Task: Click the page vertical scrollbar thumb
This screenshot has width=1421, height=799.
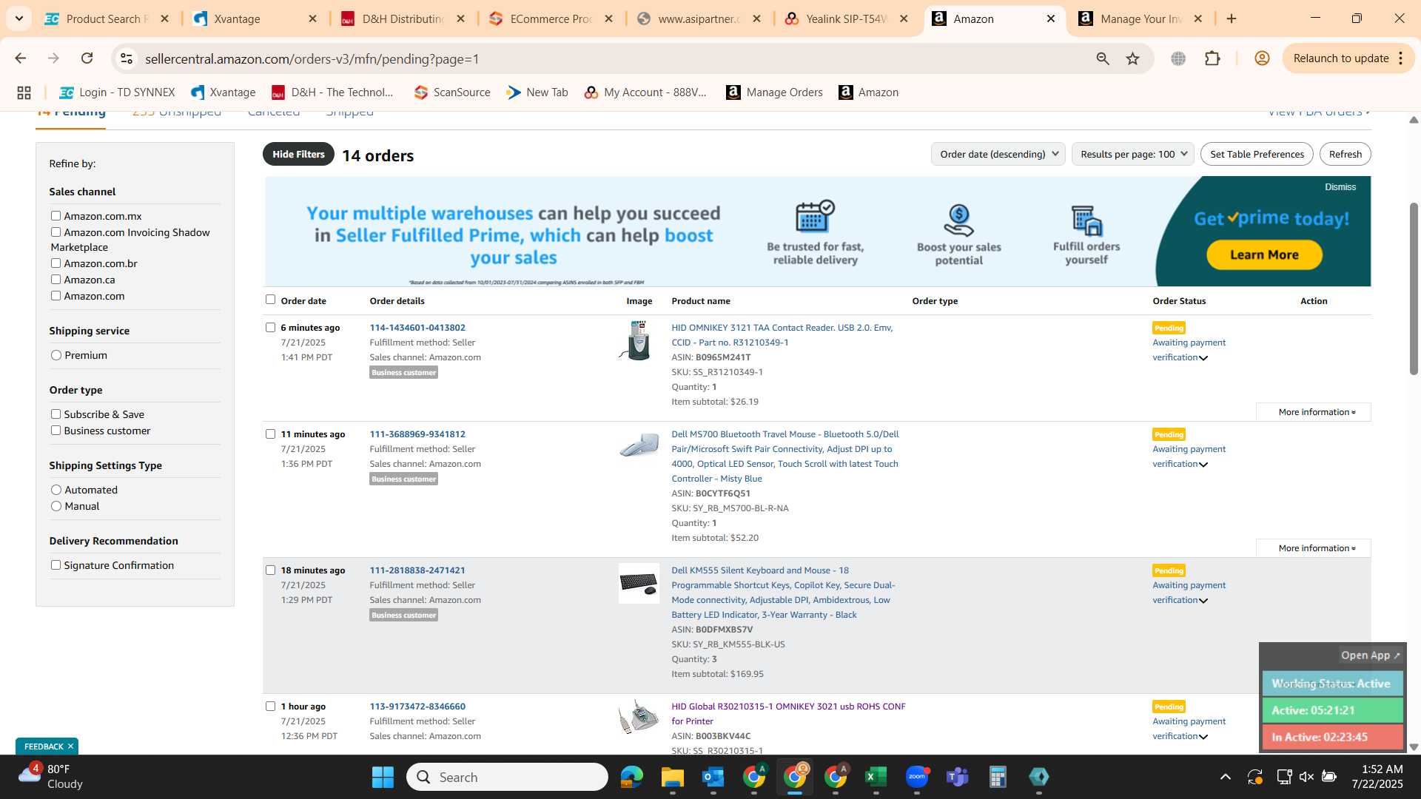Action: point(1414,289)
